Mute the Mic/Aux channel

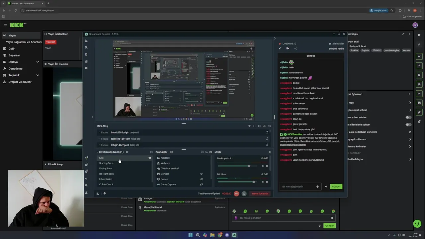pyautogui.click(x=263, y=182)
